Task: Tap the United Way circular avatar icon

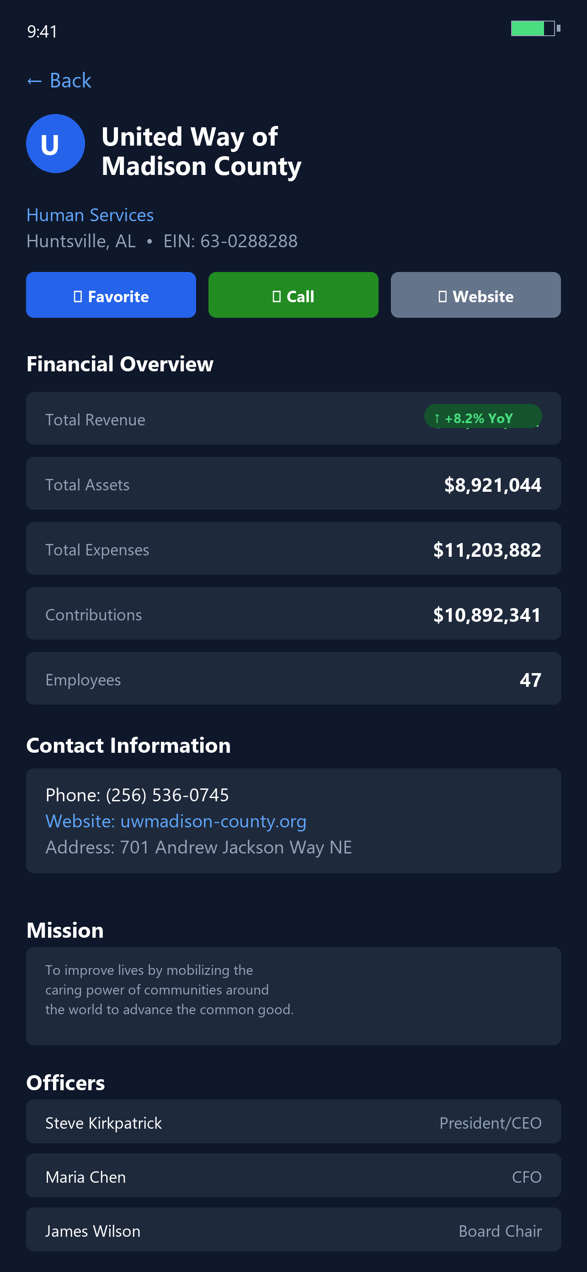Action: [x=55, y=144]
